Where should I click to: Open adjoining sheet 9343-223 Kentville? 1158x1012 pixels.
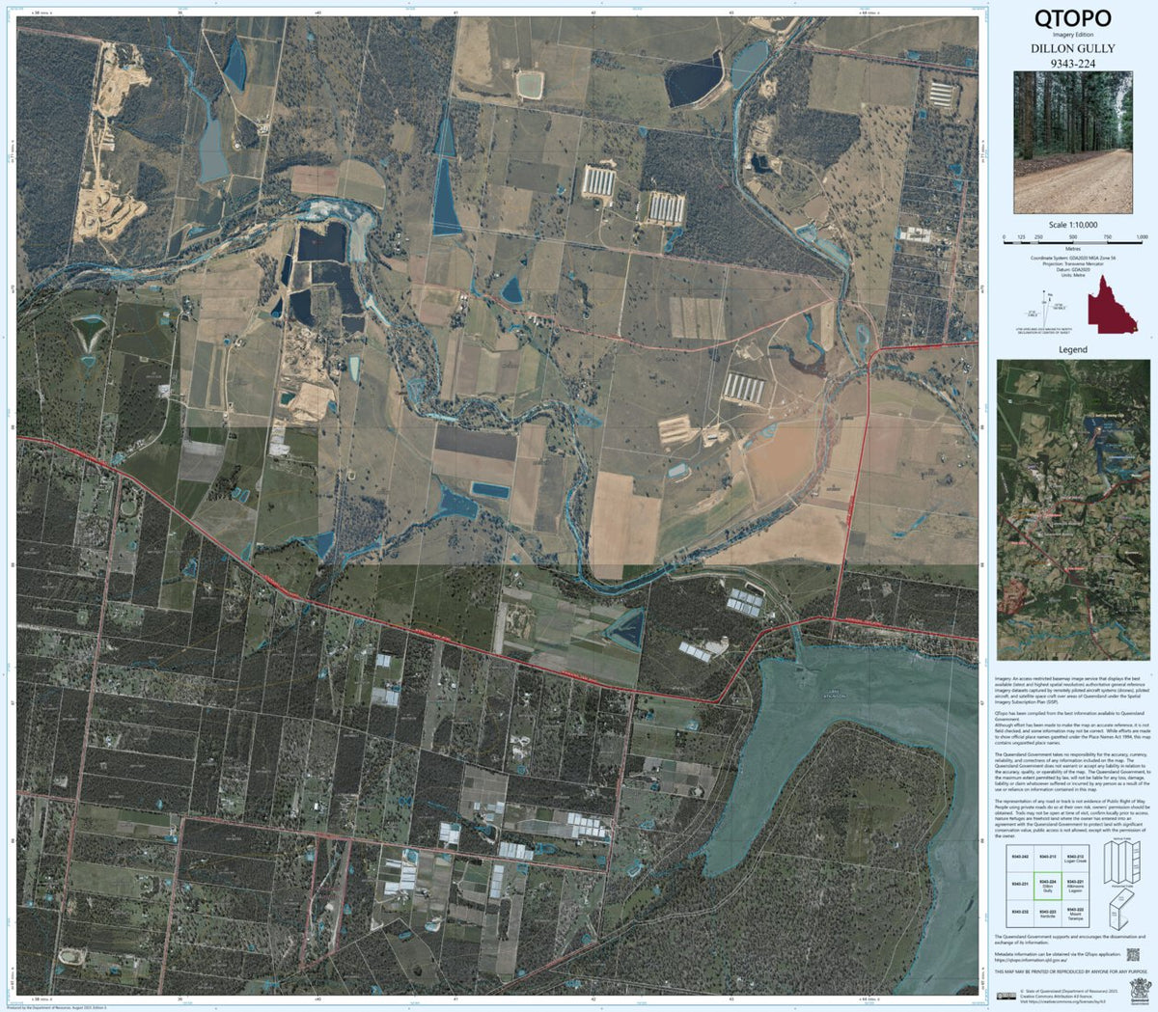pos(1048,913)
